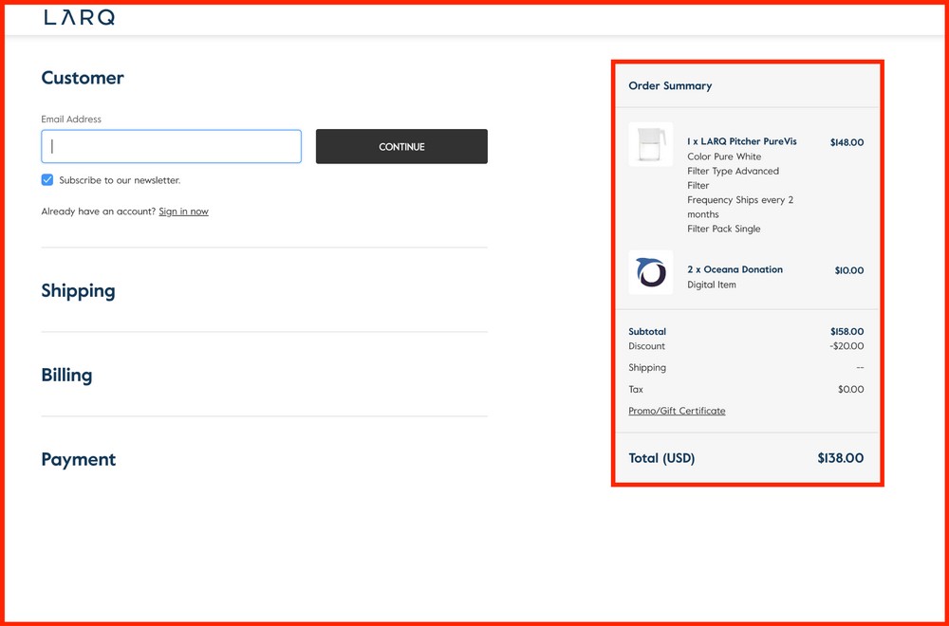Click the Oceana Donation logo image
This screenshot has width=949, height=626.
tap(650, 272)
